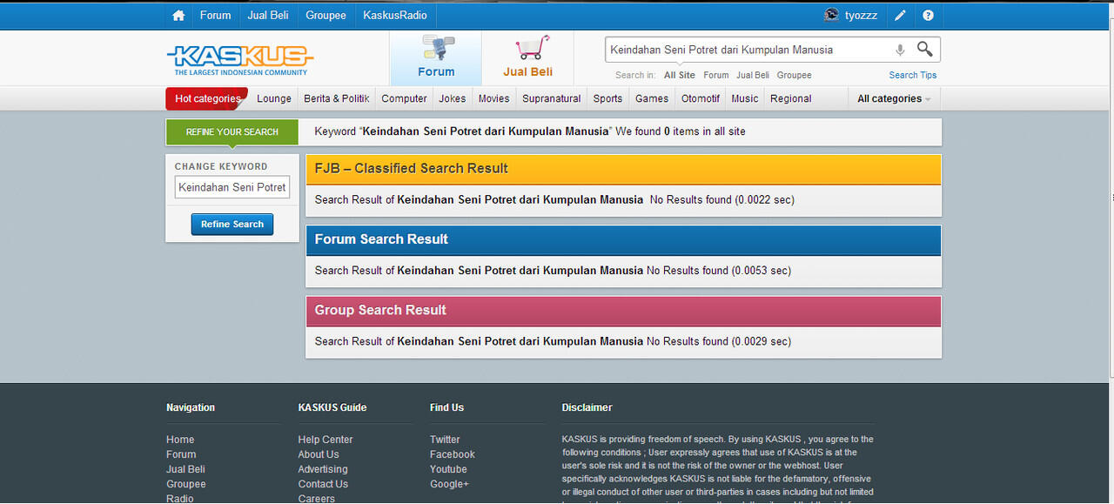Open Jual Beli in the top bar
Viewport: 1114px width, 504px height.
point(268,16)
